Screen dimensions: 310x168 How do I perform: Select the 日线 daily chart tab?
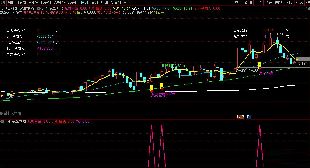(x=85, y=3)
